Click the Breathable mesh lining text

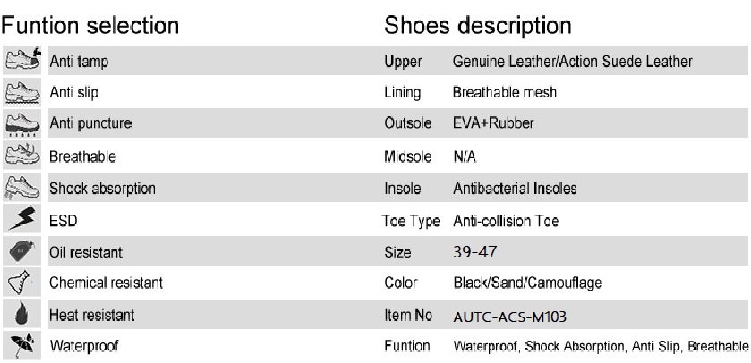[x=505, y=92]
